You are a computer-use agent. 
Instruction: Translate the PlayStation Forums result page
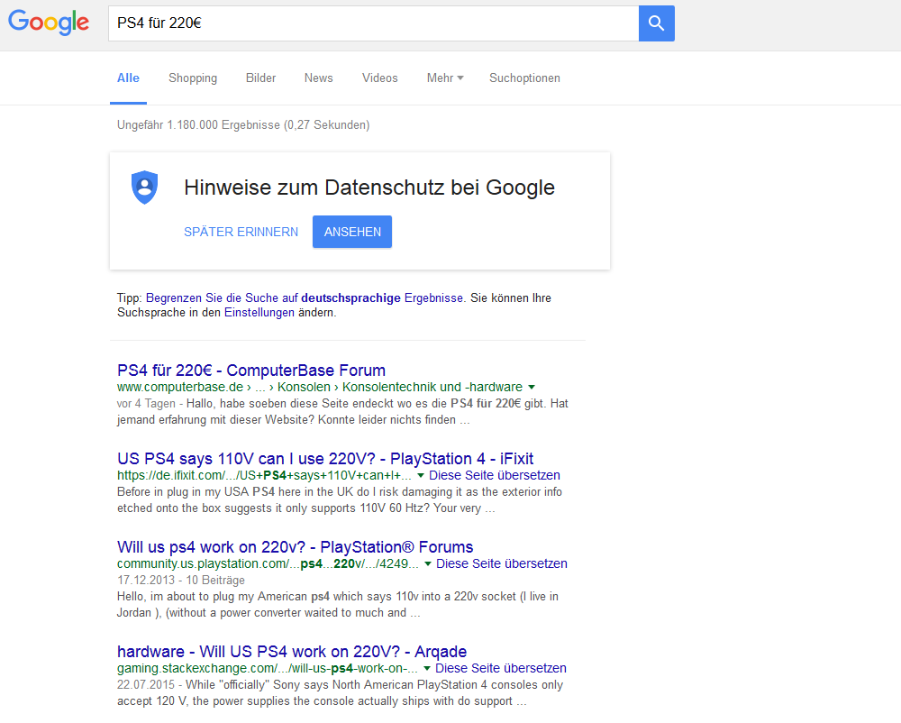(502, 563)
